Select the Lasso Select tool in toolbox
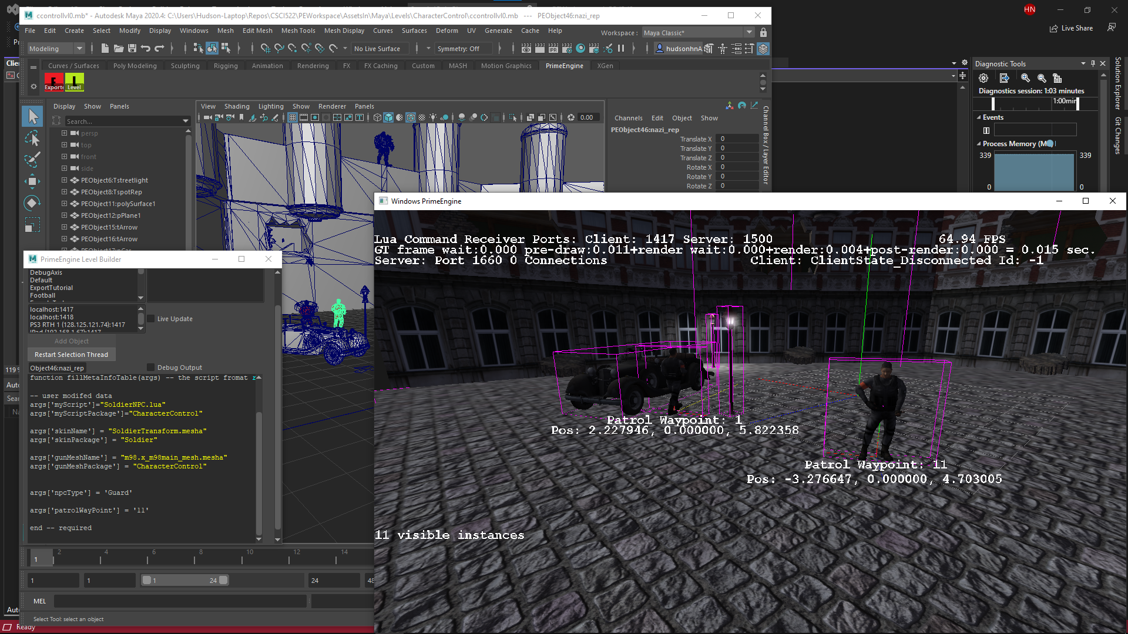The image size is (1128, 634). click(x=33, y=138)
